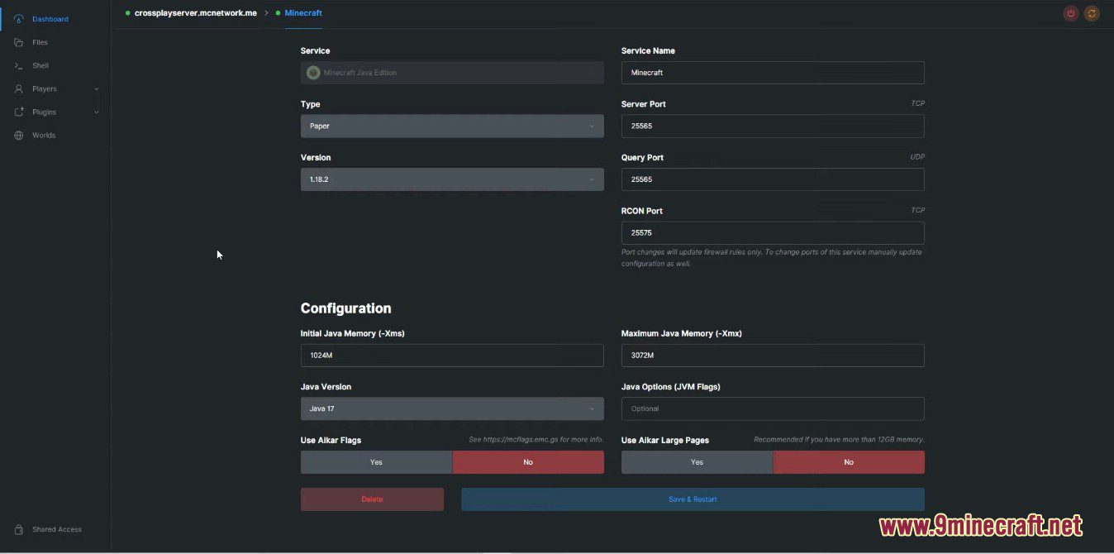1114x554 pixels.
Task: Open the Version dropdown showing 1.18.2
Action: pyautogui.click(x=452, y=179)
